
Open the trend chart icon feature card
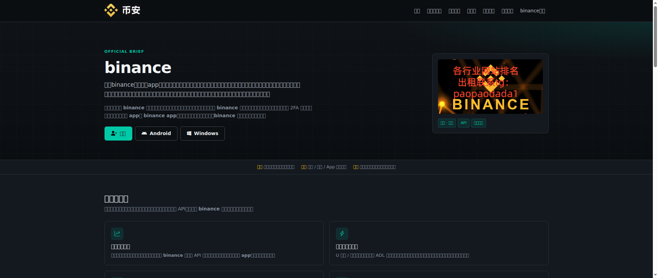[x=214, y=243]
